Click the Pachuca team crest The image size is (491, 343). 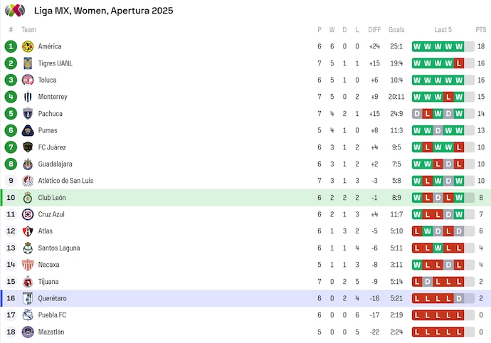coord(28,114)
